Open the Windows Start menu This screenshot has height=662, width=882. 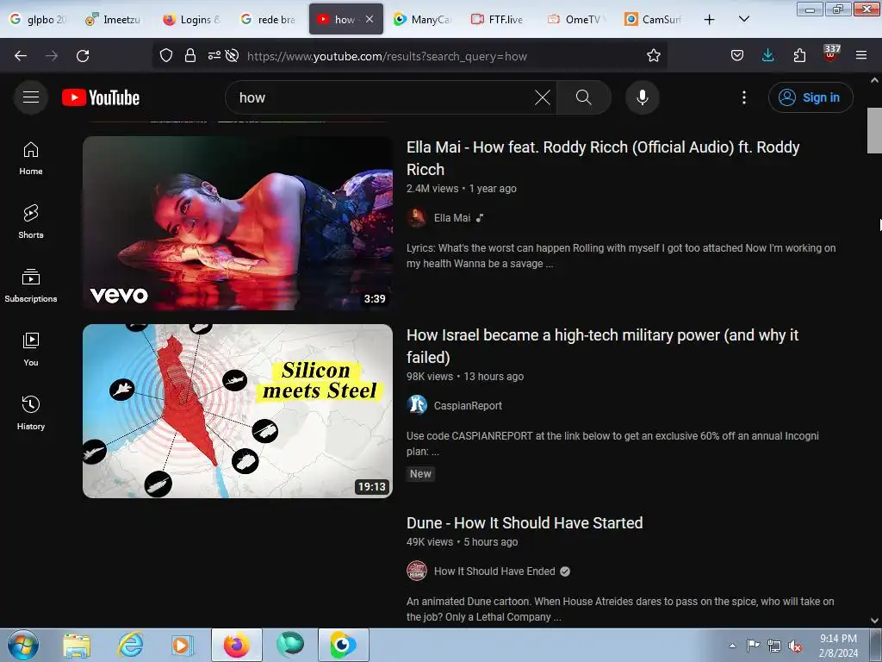tap(22, 645)
